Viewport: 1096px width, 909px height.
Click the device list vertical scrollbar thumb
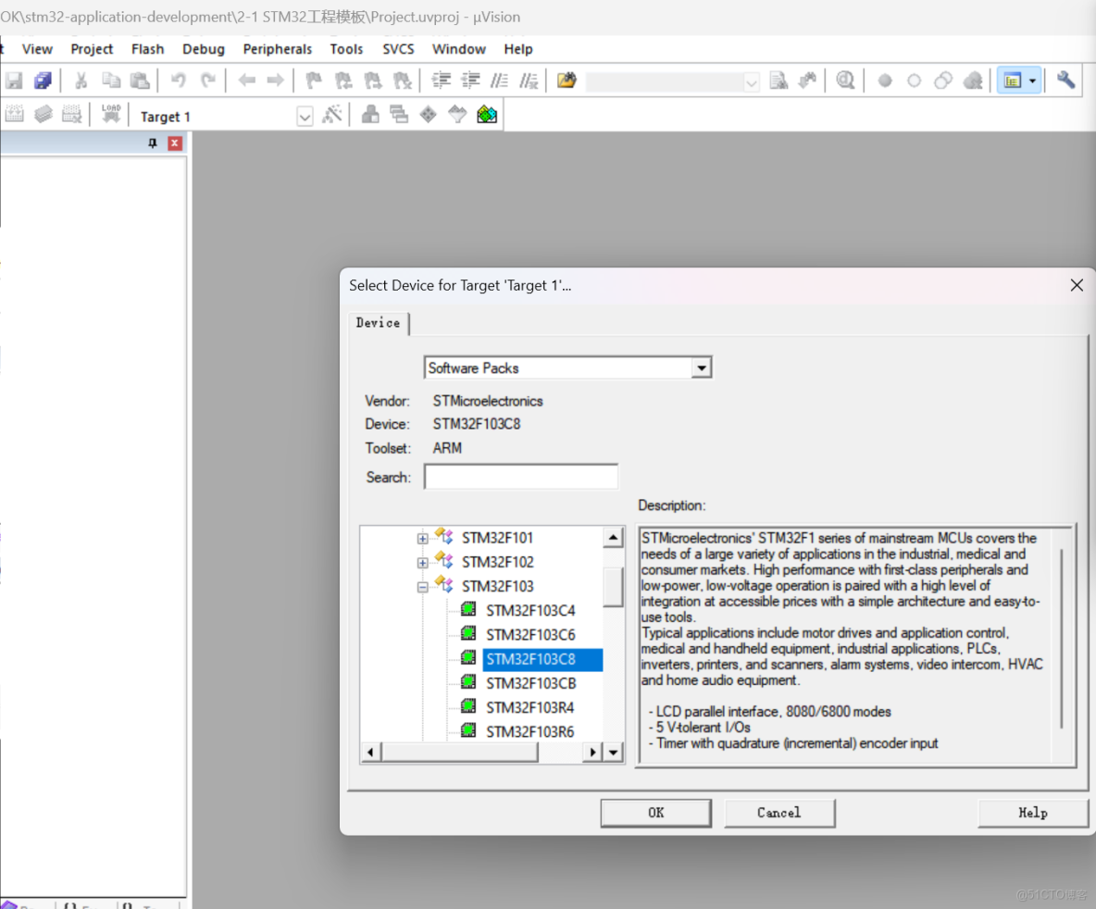coord(613,585)
